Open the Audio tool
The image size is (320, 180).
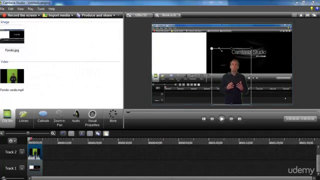75,116
